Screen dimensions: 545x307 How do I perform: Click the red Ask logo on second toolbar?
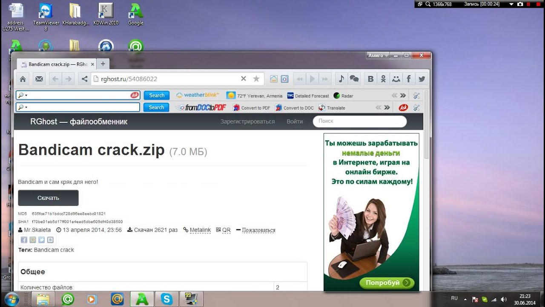(x=403, y=107)
